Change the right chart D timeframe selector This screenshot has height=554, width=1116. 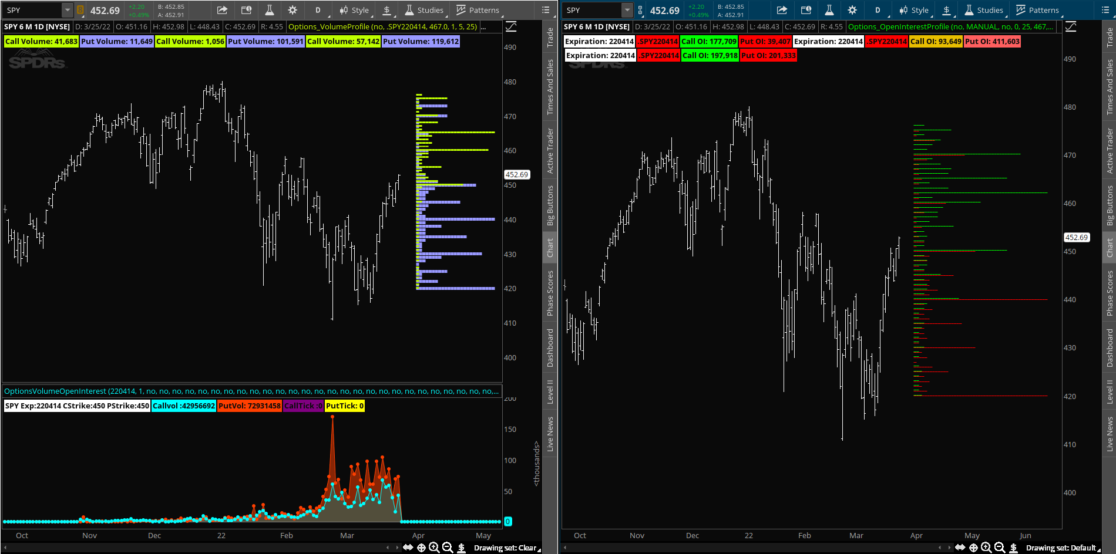pyautogui.click(x=878, y=10)
